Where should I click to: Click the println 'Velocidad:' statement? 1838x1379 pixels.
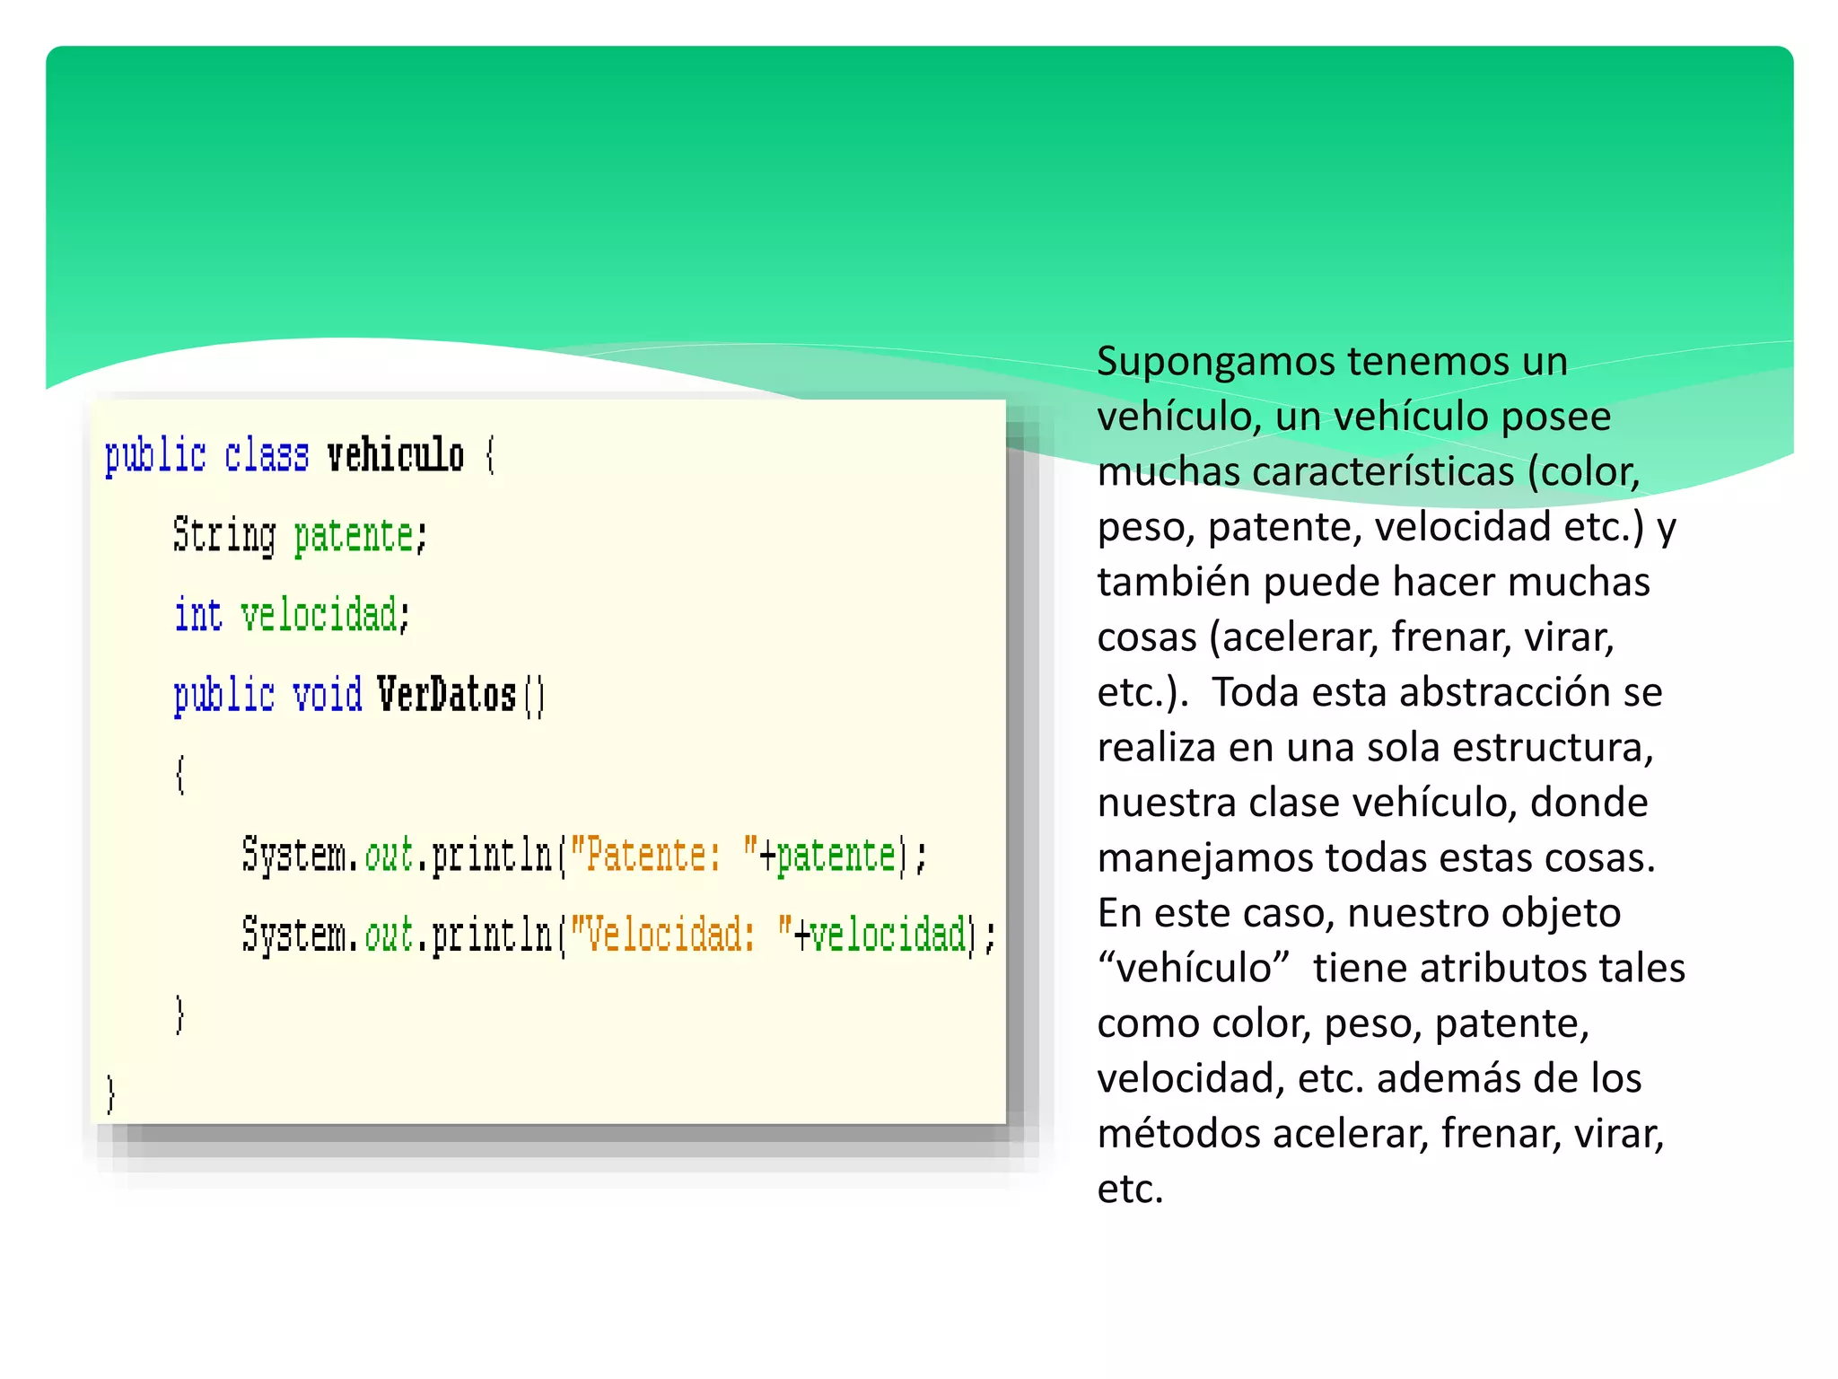click(x=618, y=935)
